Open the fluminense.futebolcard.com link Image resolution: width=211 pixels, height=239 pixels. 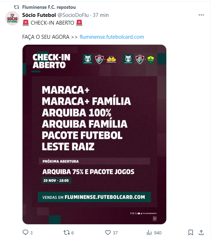[x=112, y=37]
